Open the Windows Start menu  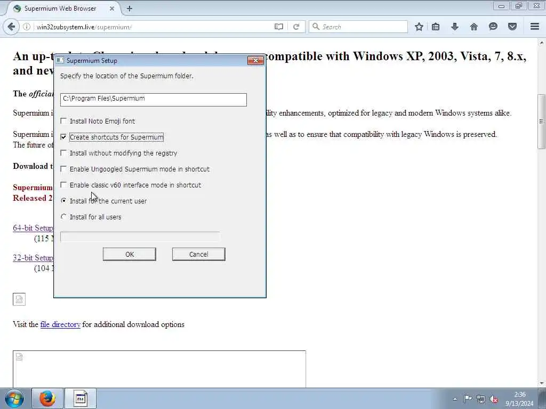[14, 398]
